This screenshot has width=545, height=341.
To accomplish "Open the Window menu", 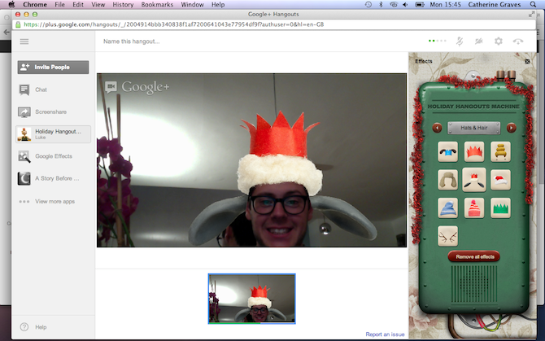I will 192,5.
